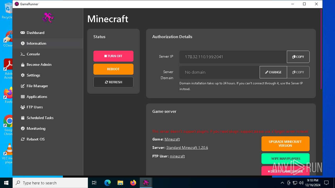Open FTP Users sidebar entry
The height and width of the screenshot is (188, 335).
coord(48,107)
